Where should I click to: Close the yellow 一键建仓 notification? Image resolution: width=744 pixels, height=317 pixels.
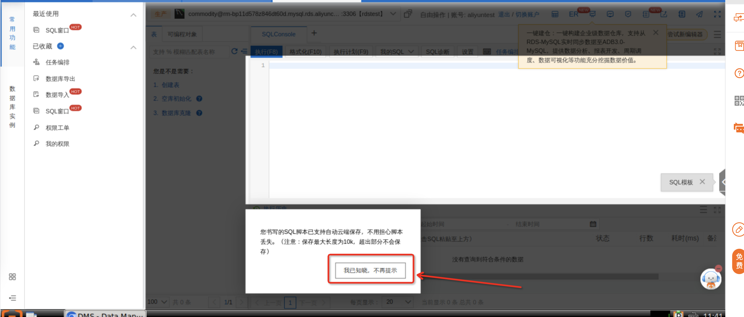coord(656,33)
